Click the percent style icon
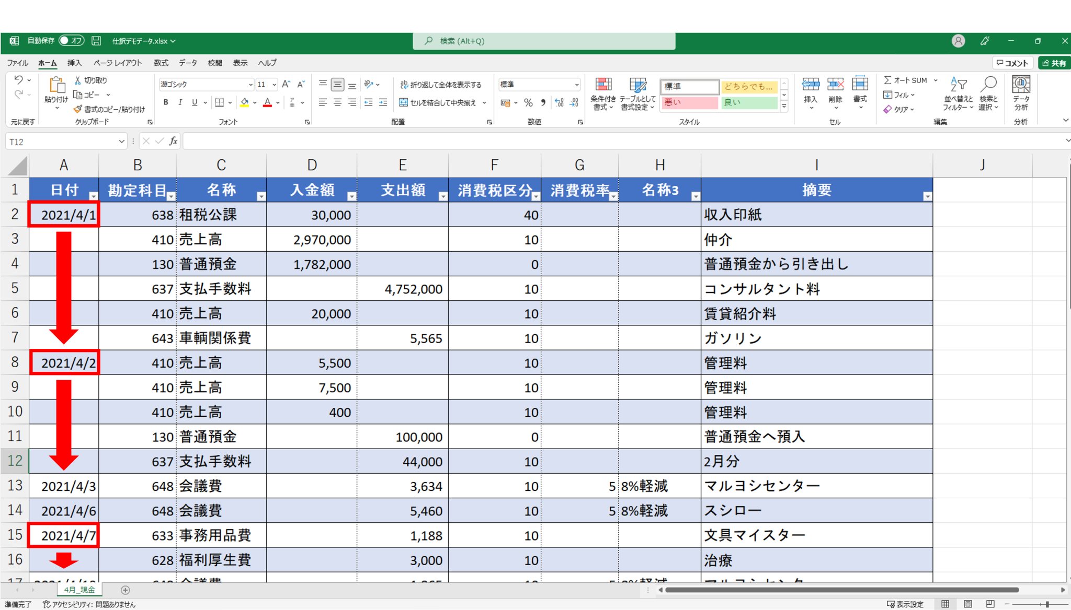The image size is (1071, 610). (x=528, y=102)
